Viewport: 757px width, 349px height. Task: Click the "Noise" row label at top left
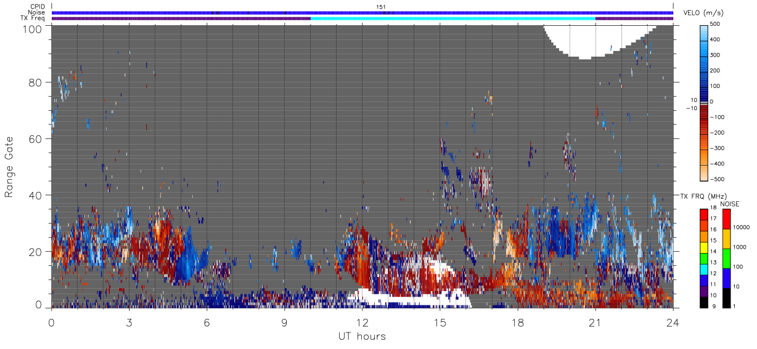pyautogui.click(x=36, y=12)
